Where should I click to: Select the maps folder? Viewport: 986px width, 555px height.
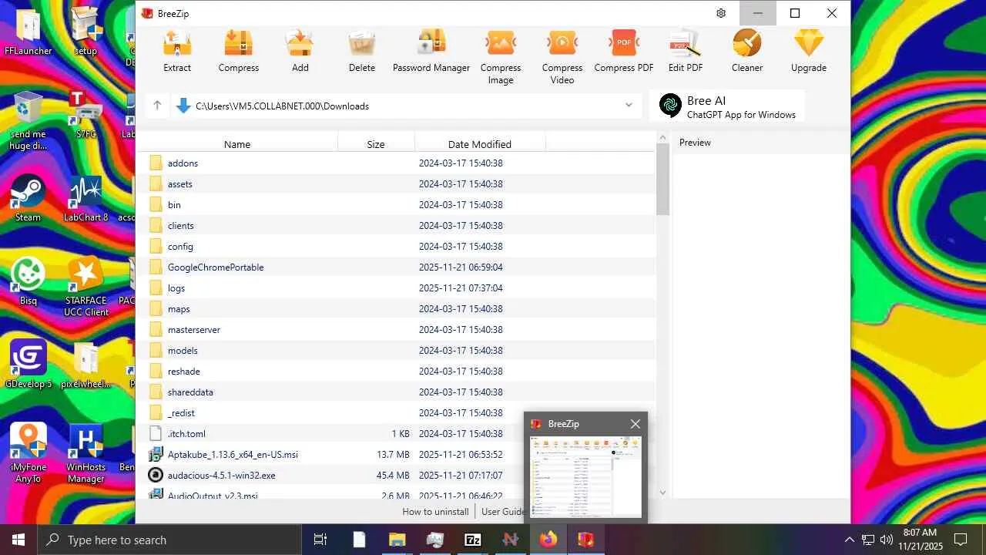397,309
